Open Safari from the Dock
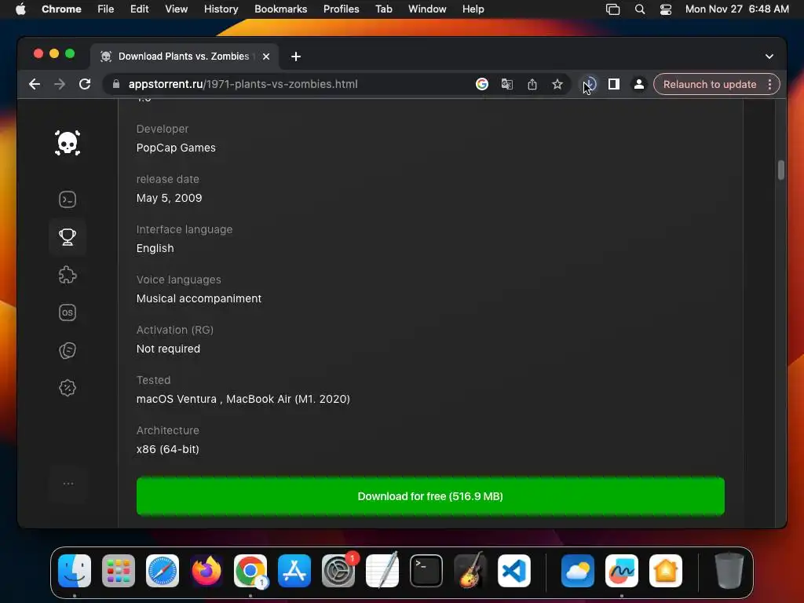 pos(163,571)
